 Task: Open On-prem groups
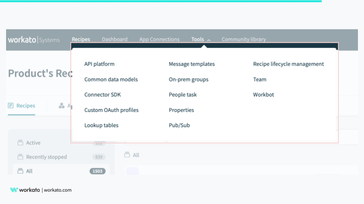[x=188, y=79]
